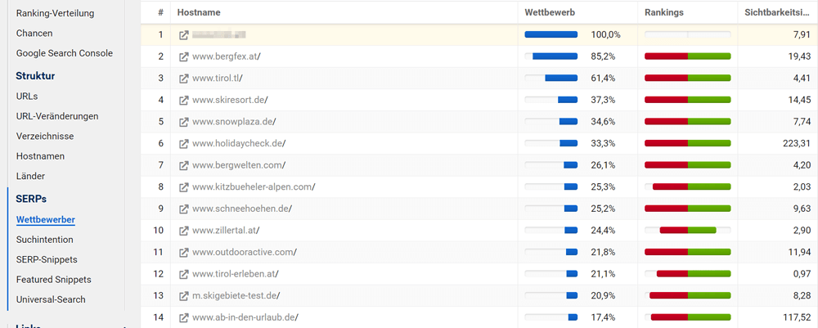This screenshot has width=818, height=328.
Task: Open URL-Veränderungen in Struktur section
Action: point(57,116)
